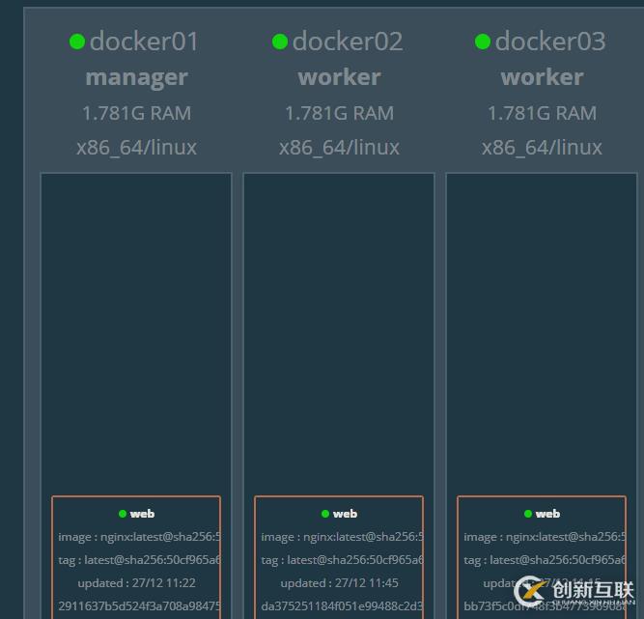Open web task title on docker02
This screenshot has height=619, width=644.
[345, 514]
